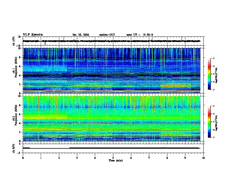Click the ch.2 frequency axis "4" tick label
This screenshot has height=177, width=229.
click(x=20, y=123)
